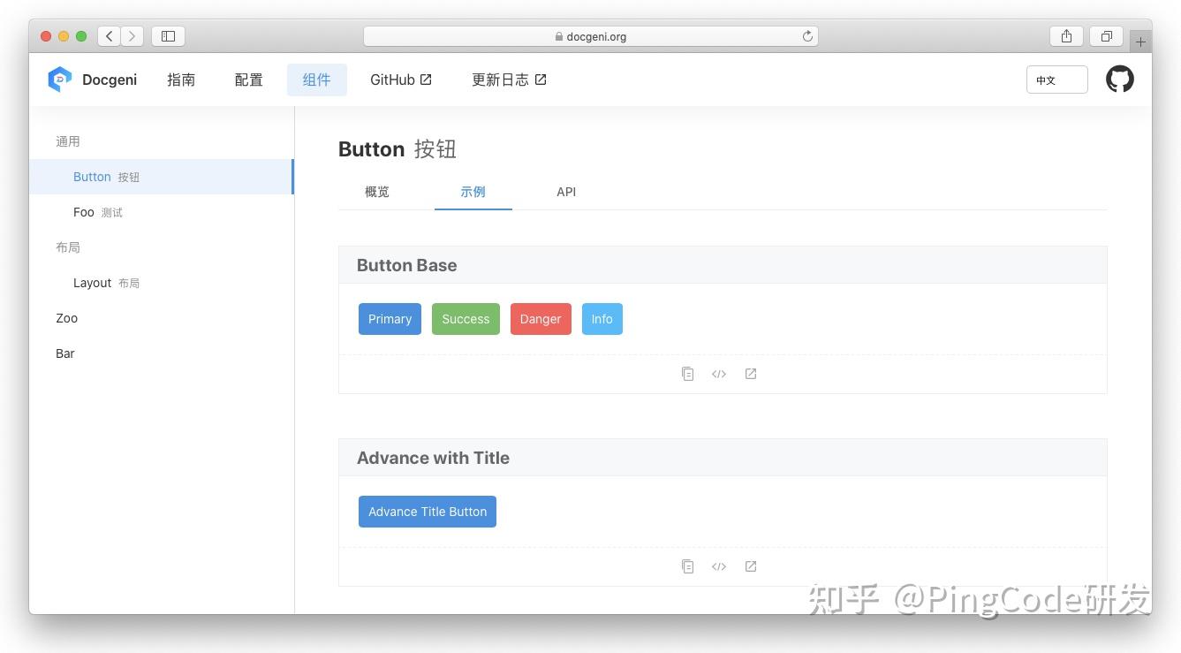Image resolution: width=1181 pixels, height=653 pixels.
Task: Select Layout 布局 in the sidebar
Action: [x=162, y=283]
